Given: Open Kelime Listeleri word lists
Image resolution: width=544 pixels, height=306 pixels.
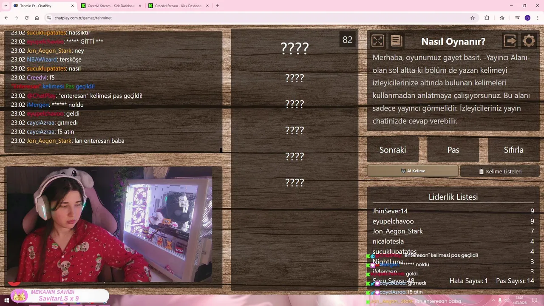Looking at the screenshot, I should point(500,171).
